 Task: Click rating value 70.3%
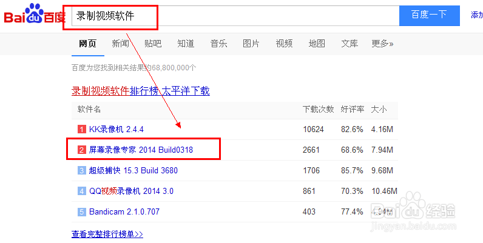click(x=352, y=191)
